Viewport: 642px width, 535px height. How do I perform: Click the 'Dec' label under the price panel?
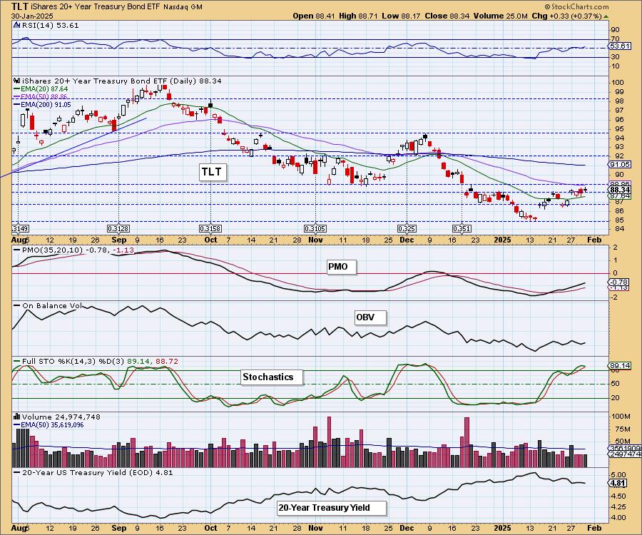coord(407,240)
